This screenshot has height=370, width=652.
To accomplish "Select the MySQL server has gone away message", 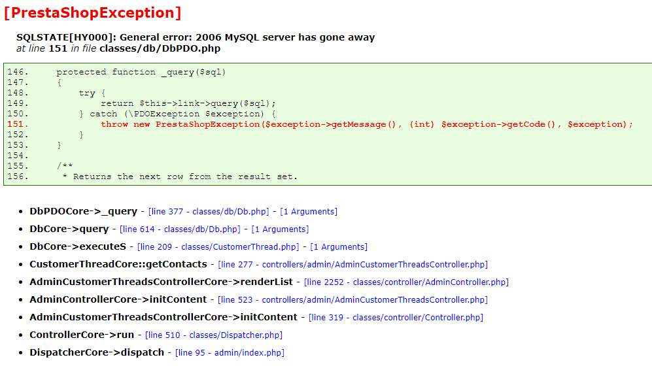I will click(x=196, y=37).
